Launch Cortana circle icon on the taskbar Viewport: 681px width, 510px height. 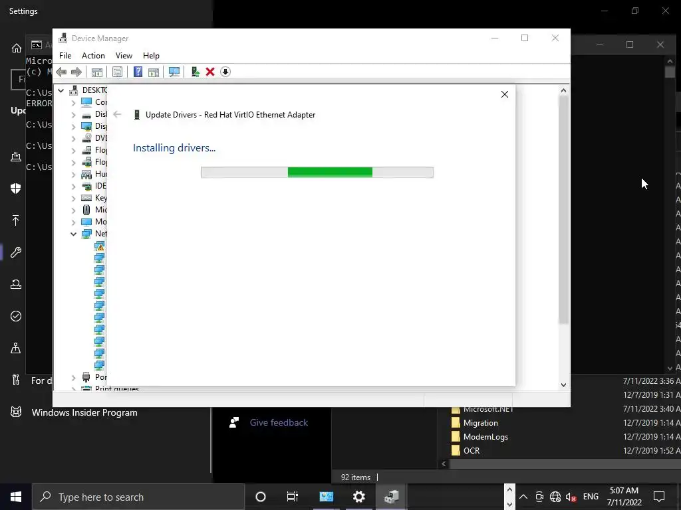coord(261,497)
